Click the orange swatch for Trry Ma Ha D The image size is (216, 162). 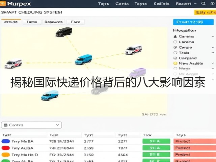point(6,155)
